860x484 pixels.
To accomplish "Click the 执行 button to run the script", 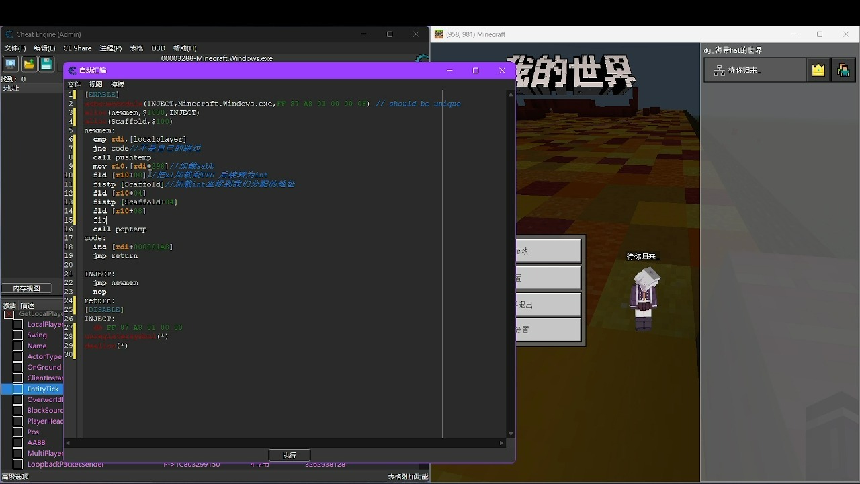I will [x=290, y=455].
